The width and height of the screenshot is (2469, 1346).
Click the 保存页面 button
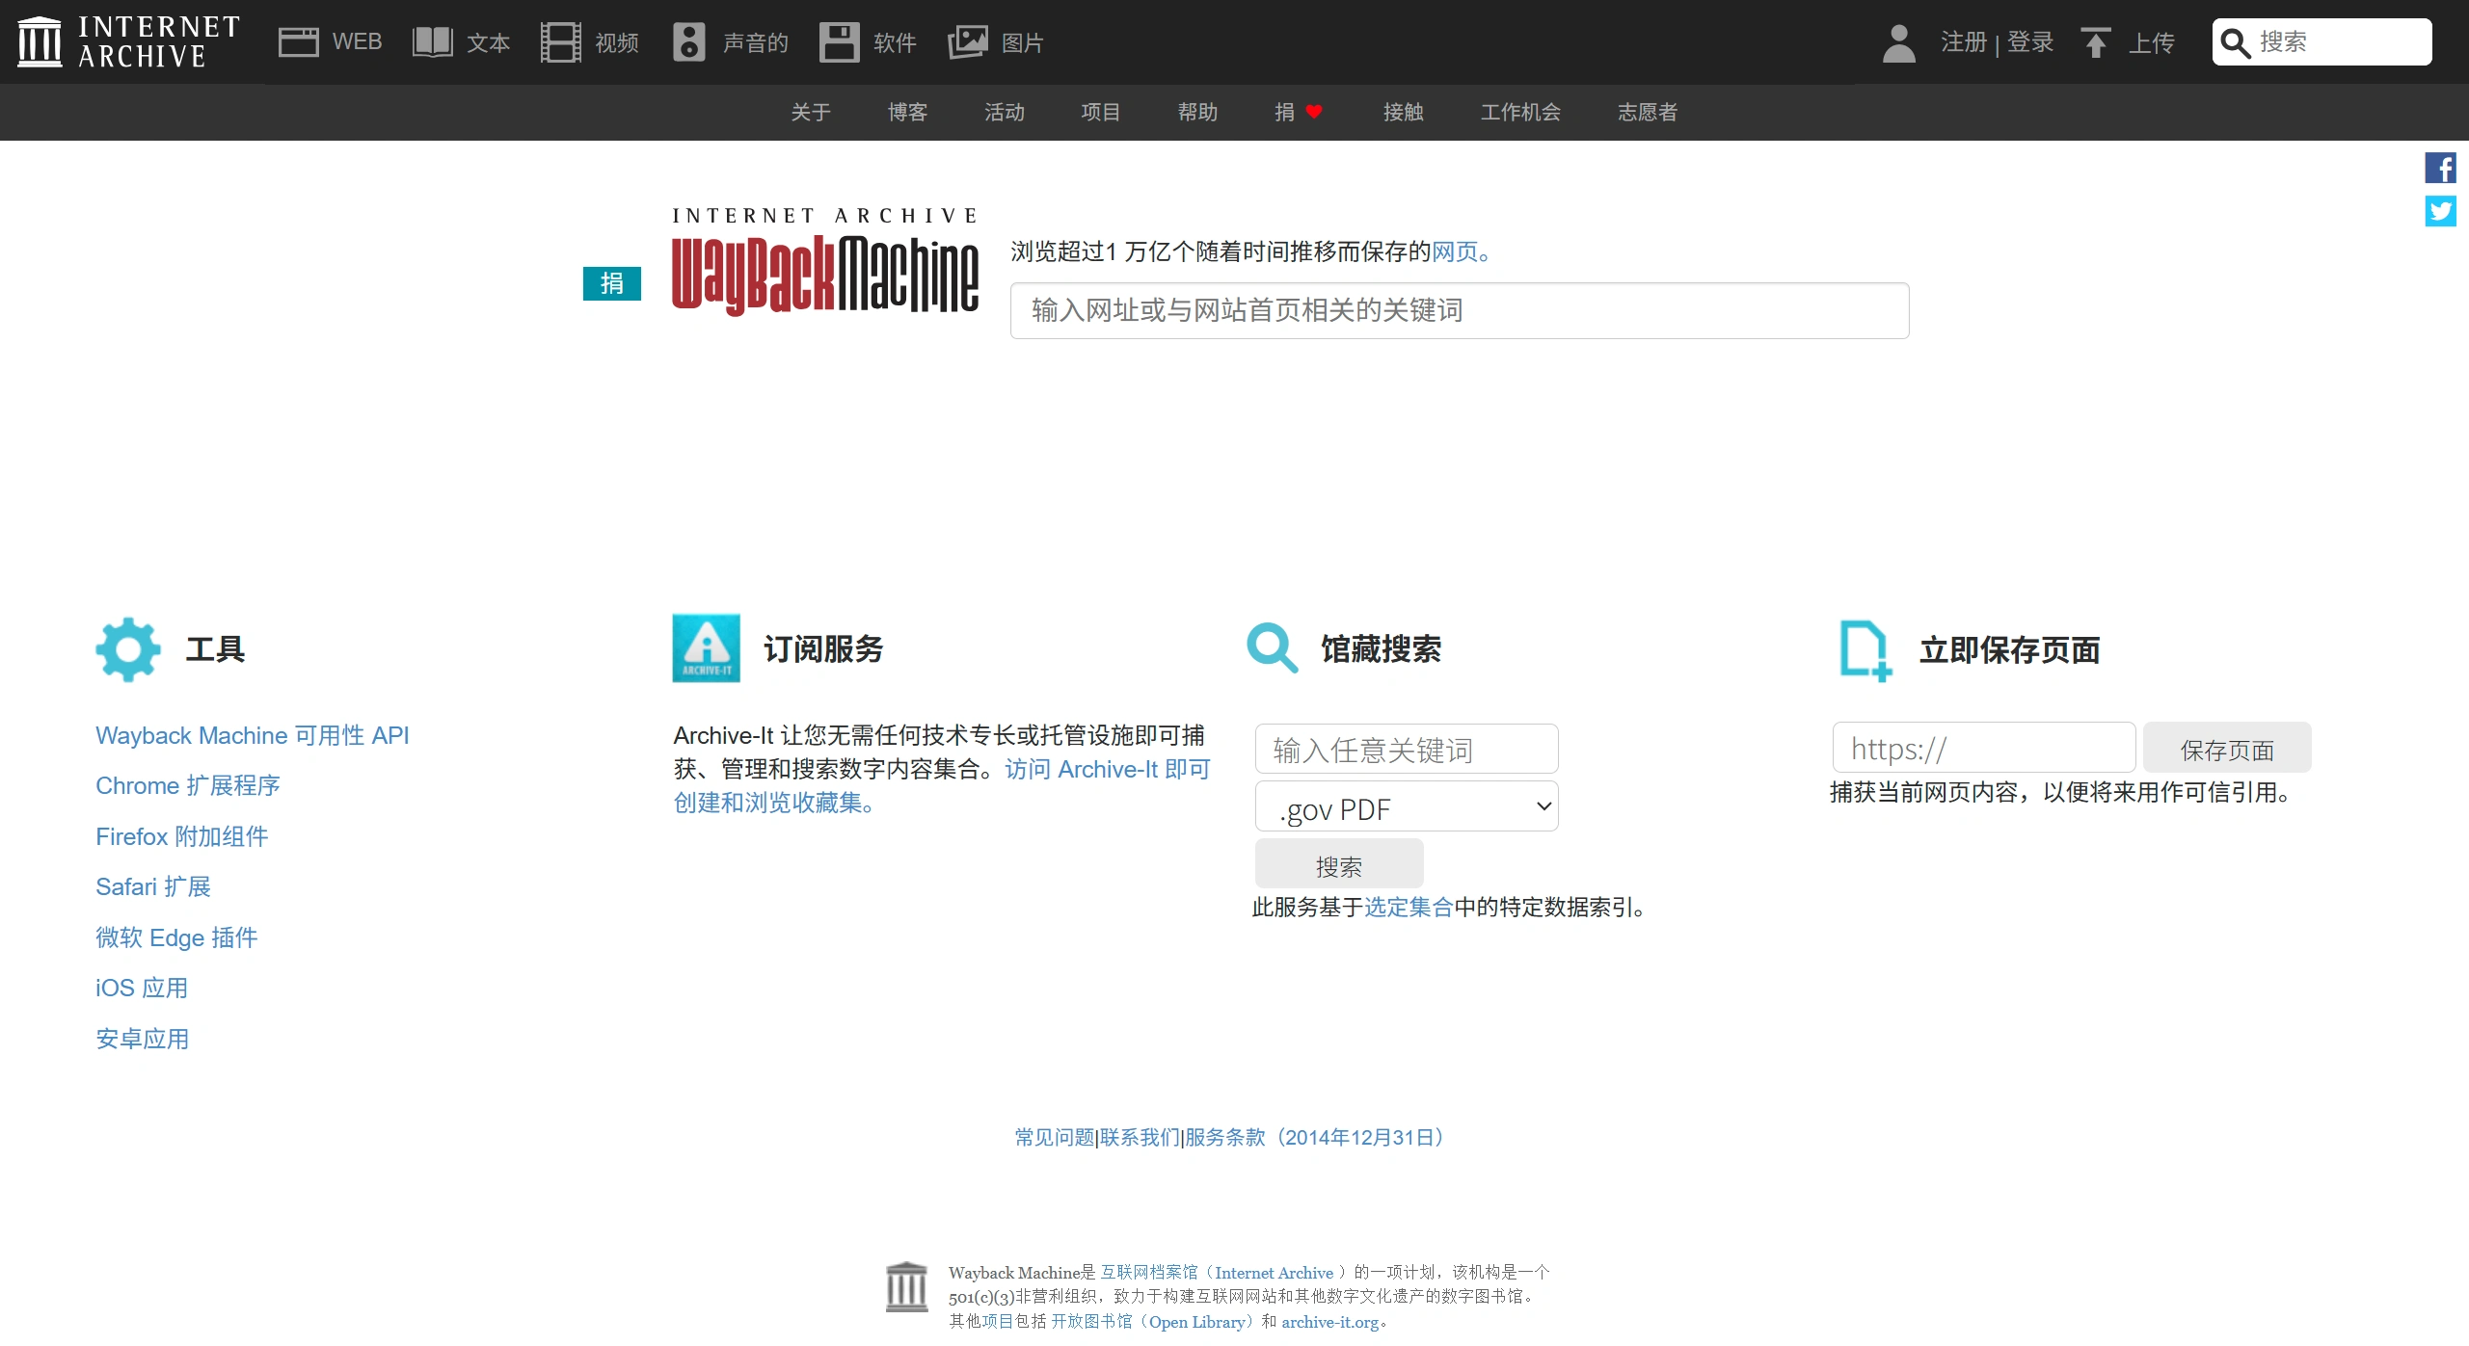(x=2227, y=749)
